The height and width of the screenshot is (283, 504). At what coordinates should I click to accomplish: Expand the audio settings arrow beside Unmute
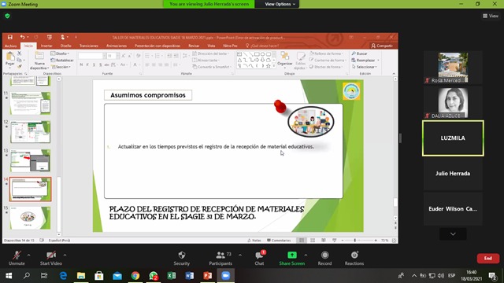pyautogui.click(x=28, y=255)
